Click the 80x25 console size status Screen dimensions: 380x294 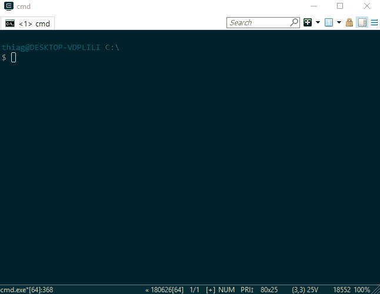(269, 290)
